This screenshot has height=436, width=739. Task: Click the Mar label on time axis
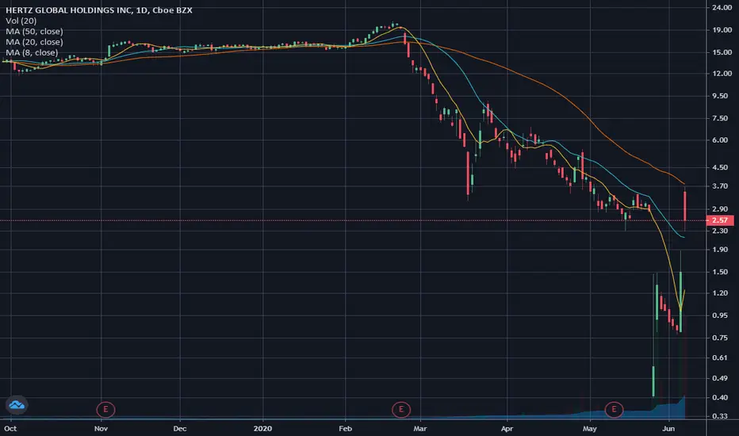(x=420, y=428)
